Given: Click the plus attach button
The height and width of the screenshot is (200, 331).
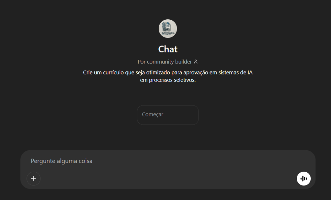Looking at the screenshot, I should (33, 178).
